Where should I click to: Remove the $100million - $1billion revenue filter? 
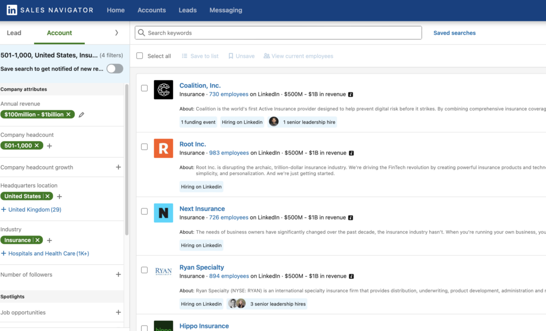pyautogui.click(x=69, y=114)
